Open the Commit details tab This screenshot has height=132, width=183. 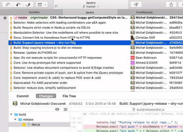(23, 96)
